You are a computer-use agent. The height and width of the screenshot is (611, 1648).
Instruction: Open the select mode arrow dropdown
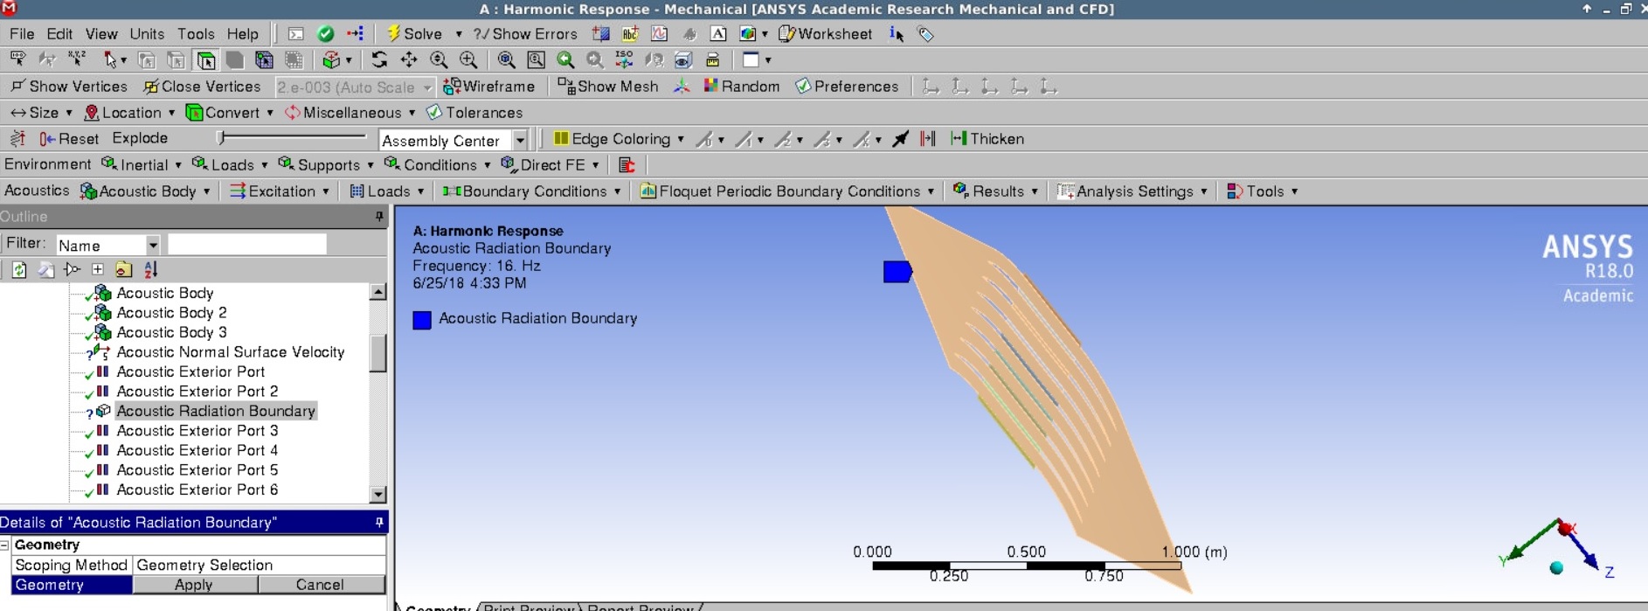(114, 60)
